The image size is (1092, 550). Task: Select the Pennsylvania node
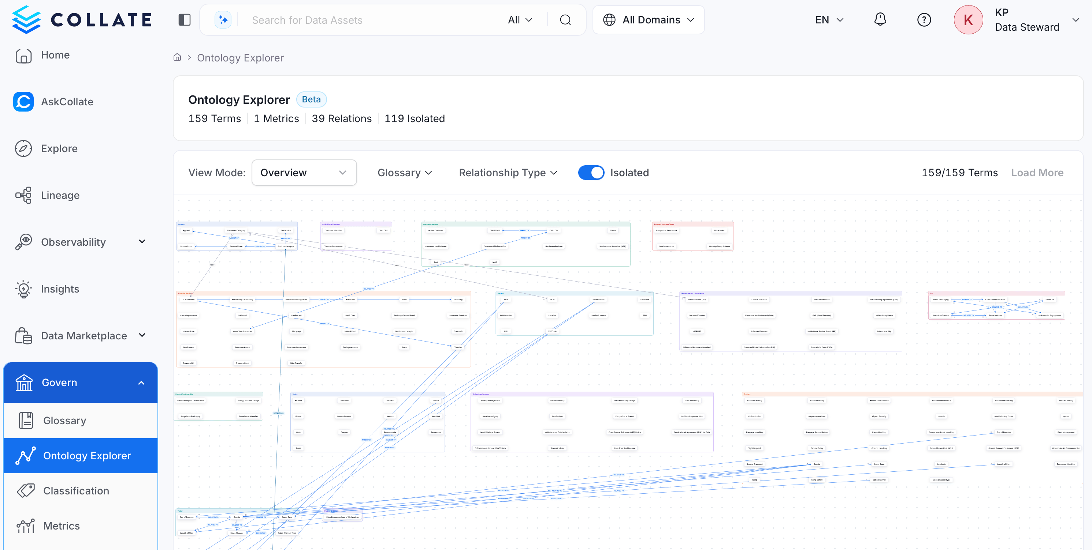pyautogui.click(x=390, y=432)
